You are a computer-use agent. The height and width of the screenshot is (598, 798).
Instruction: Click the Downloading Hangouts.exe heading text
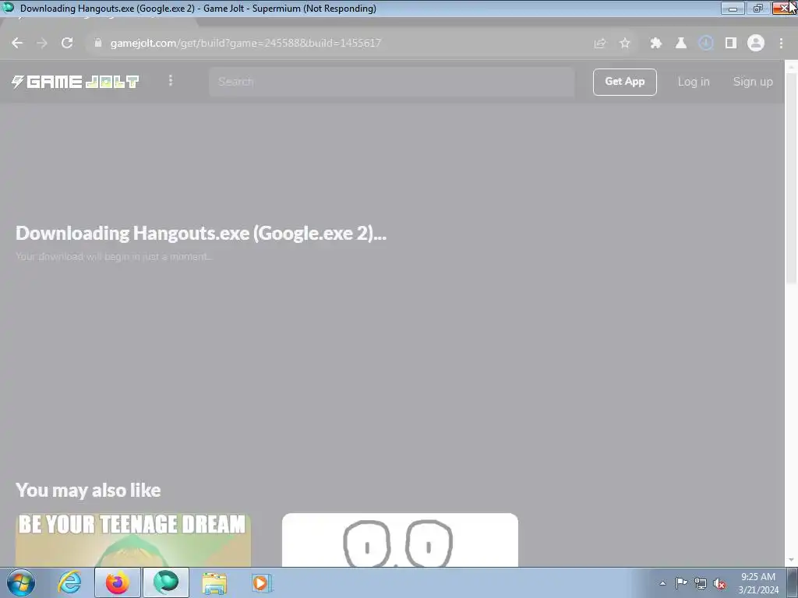pyautogui.click(x=201, y=233)
